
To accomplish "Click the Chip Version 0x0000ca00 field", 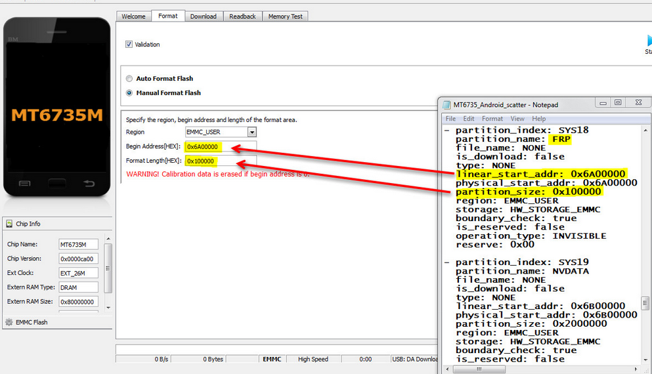I will pyautogui.click(x=79, y=259).
